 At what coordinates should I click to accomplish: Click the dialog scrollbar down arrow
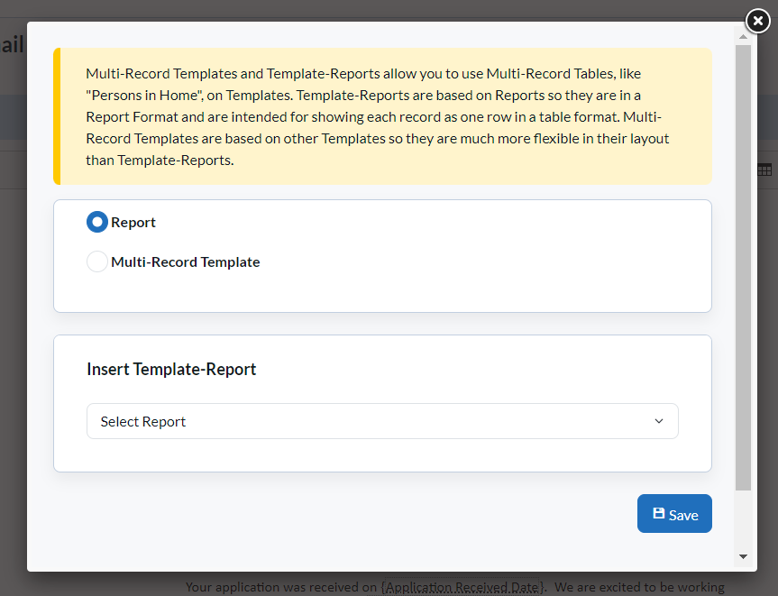pyautogui.click(x=743, y=557)
